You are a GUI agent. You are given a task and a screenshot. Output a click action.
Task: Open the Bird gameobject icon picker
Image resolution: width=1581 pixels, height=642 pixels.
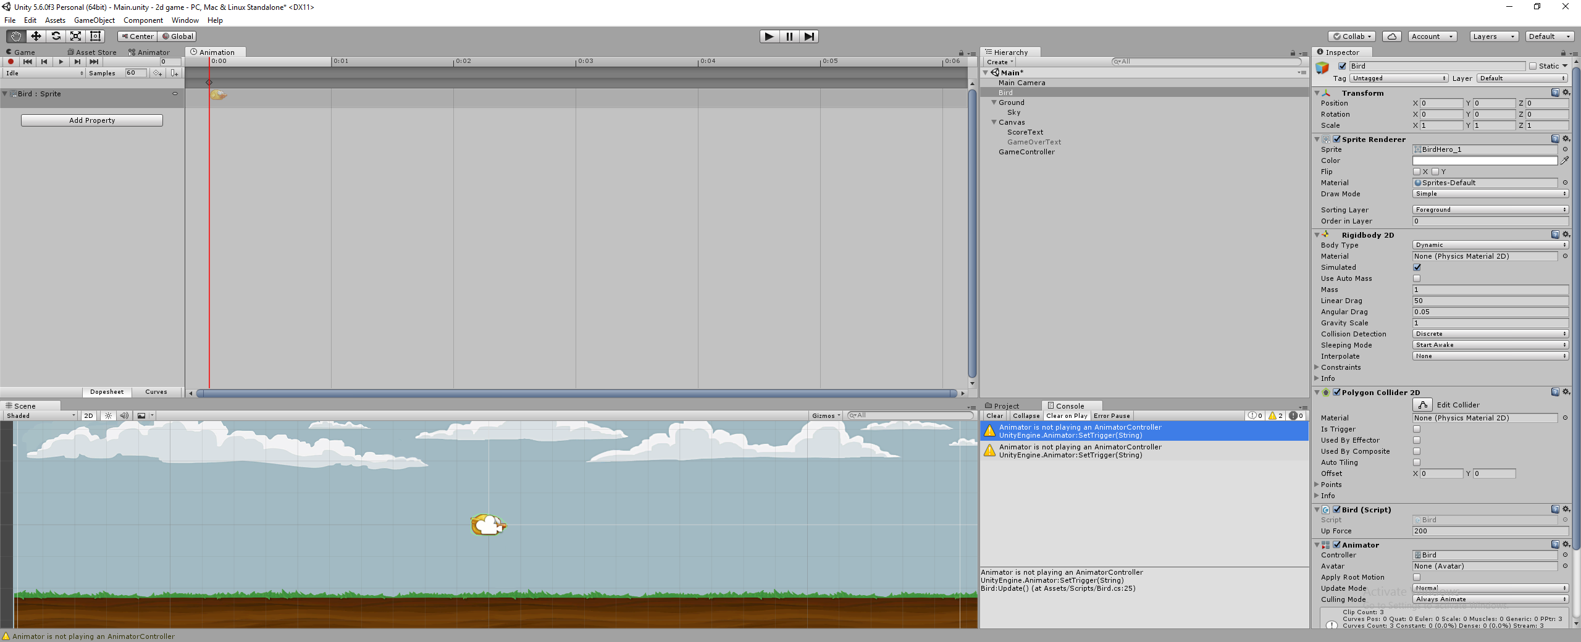tap(1322, 68)
